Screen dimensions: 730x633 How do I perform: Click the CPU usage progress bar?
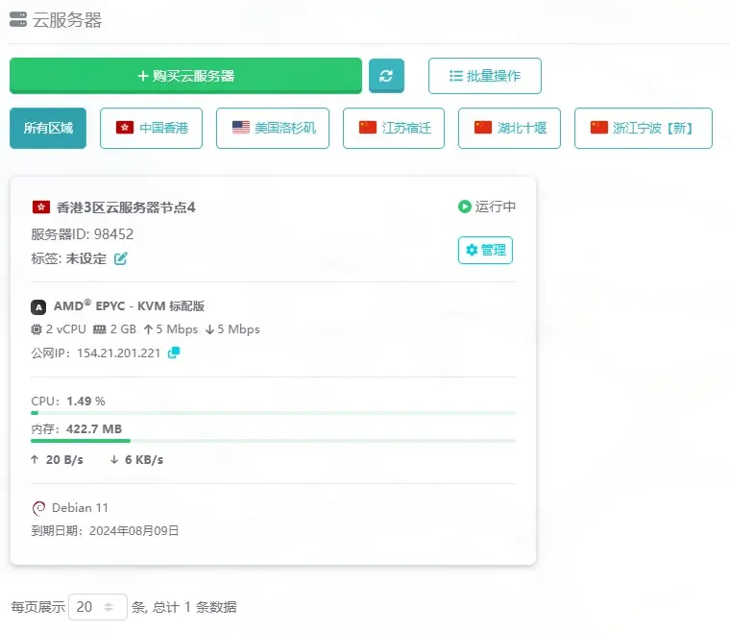tap(273, 413)
